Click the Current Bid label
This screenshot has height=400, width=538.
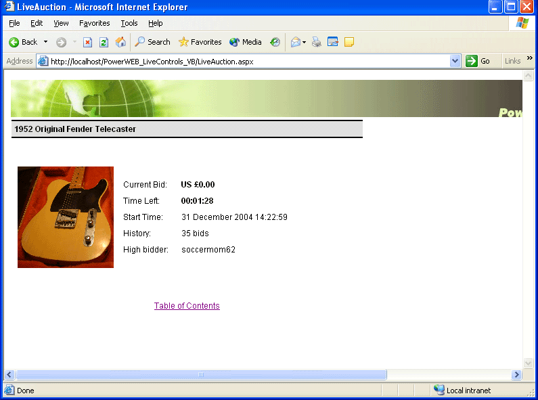[145, 185]
